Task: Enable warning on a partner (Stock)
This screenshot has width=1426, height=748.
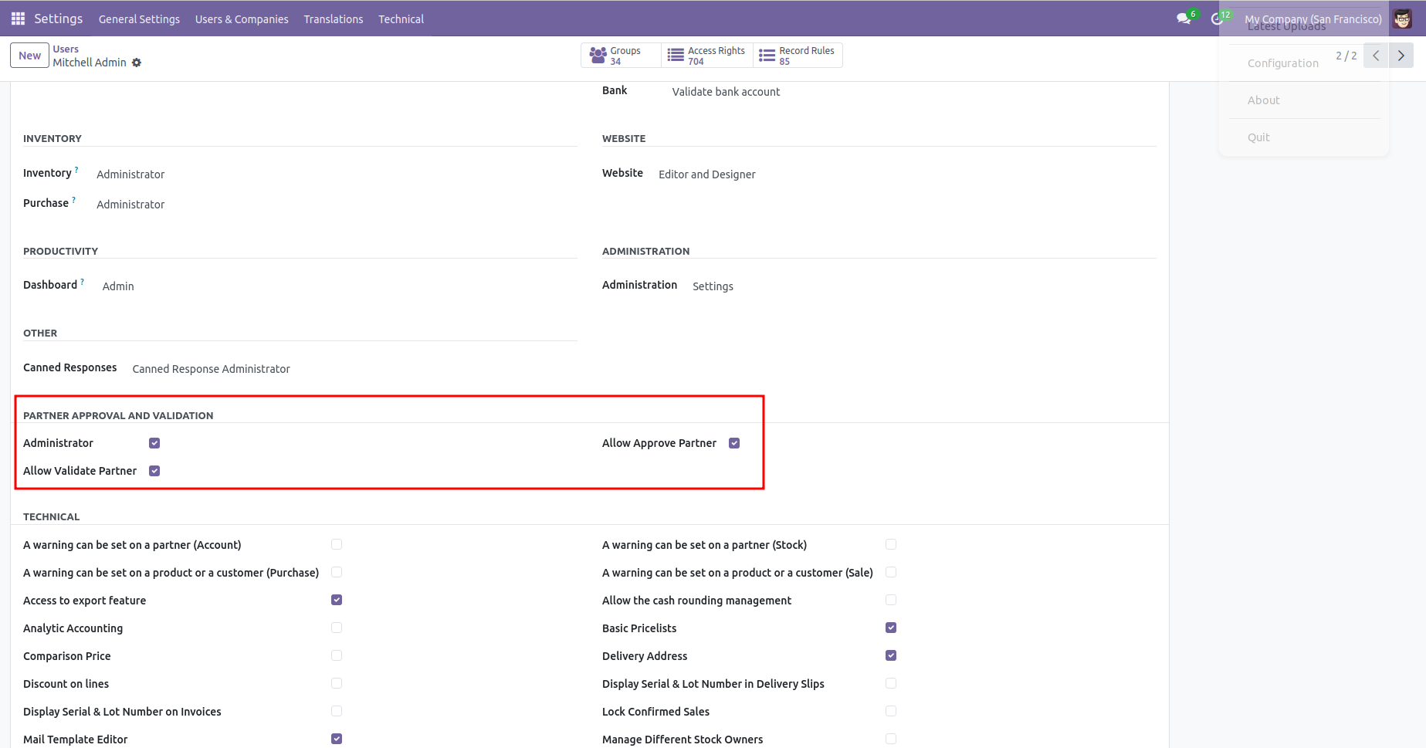Action: pos(891,544)
